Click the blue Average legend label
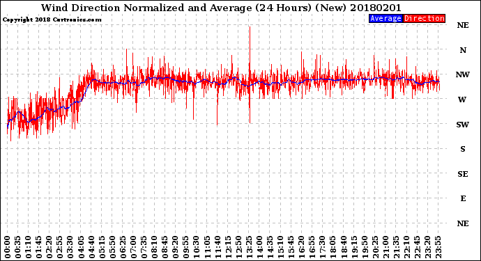This screenshot has width=481, height=261. point(385,18)
